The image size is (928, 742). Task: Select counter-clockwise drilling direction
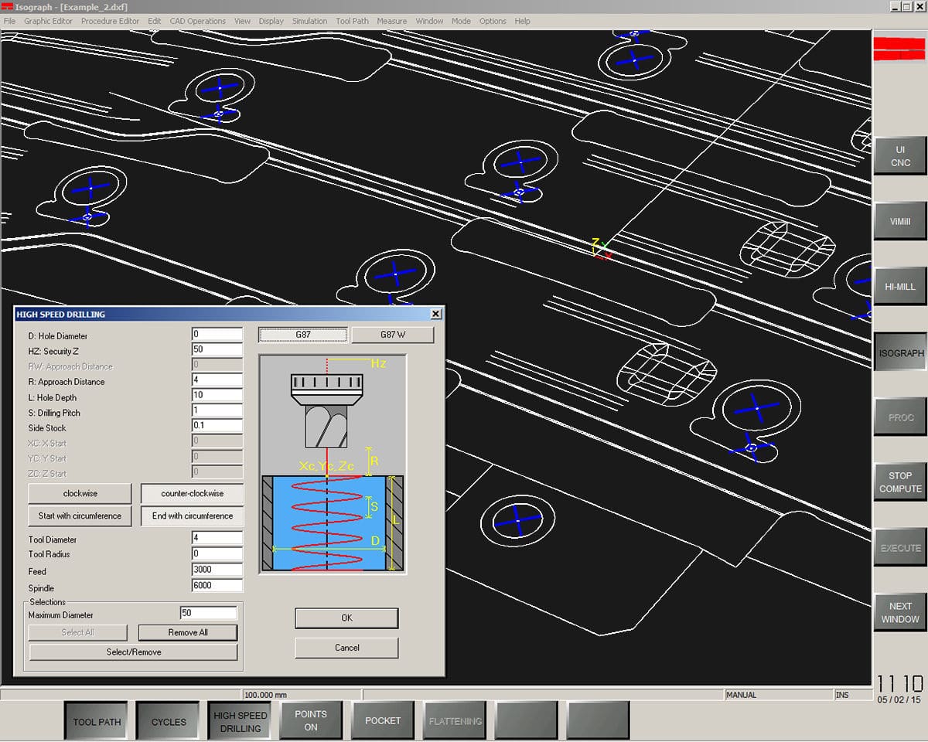point(192,493)
